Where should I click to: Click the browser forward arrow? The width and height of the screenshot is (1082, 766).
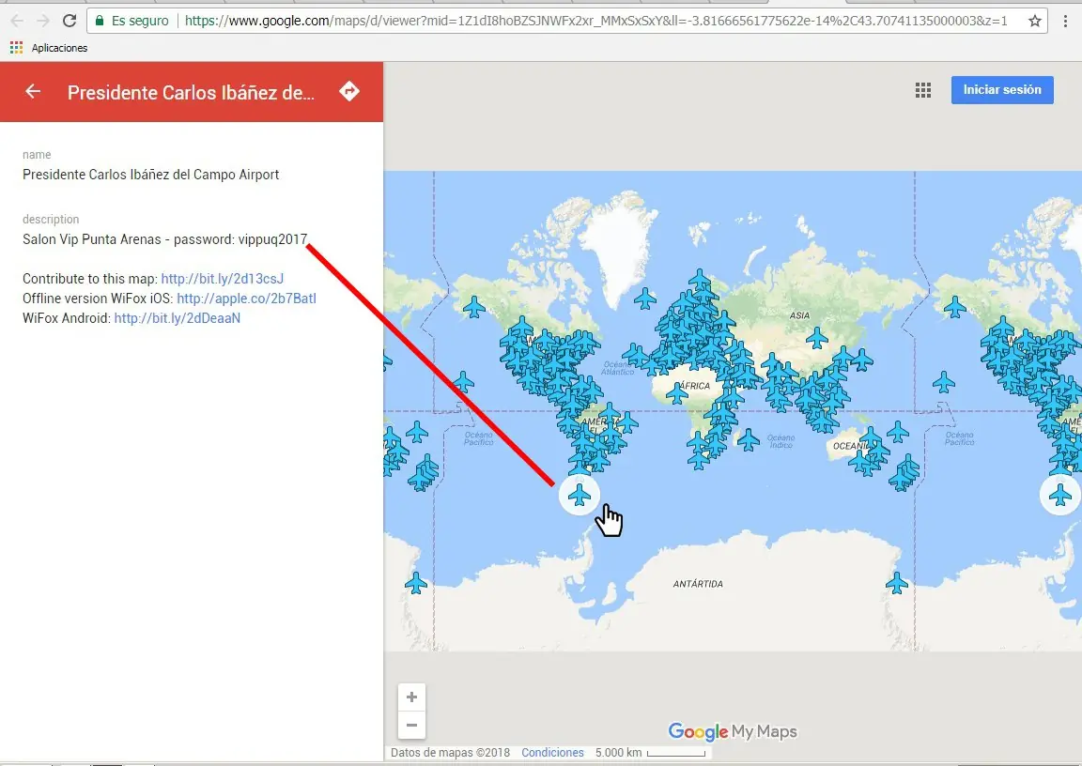point(43,21)
